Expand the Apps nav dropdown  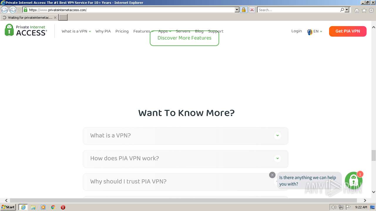coord(165,31)
